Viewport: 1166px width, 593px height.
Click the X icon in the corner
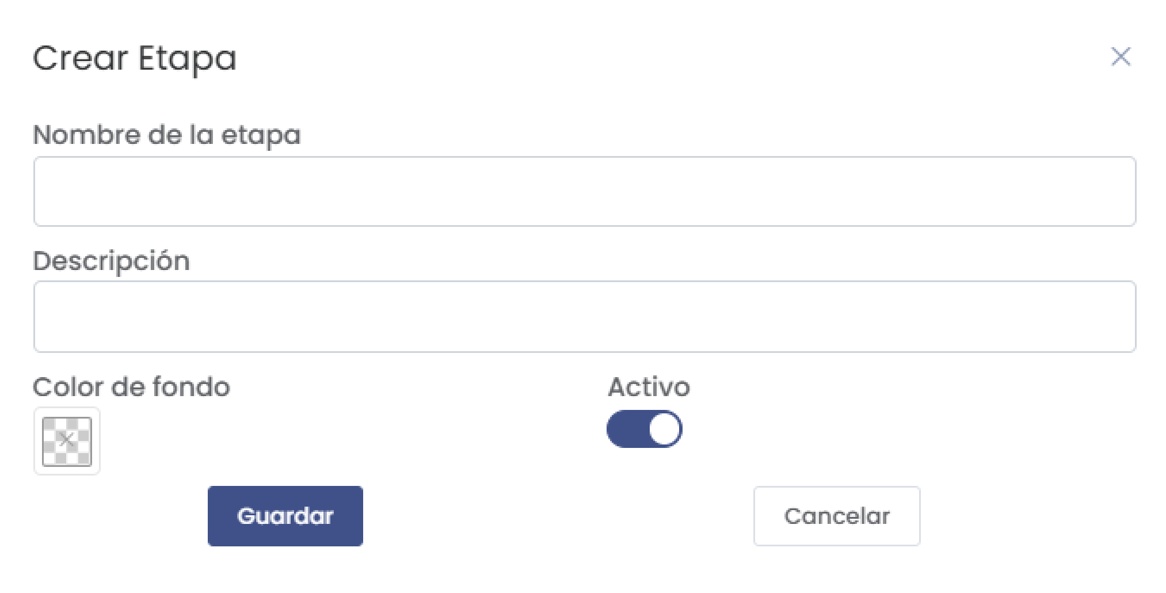tap(1121, 56)
